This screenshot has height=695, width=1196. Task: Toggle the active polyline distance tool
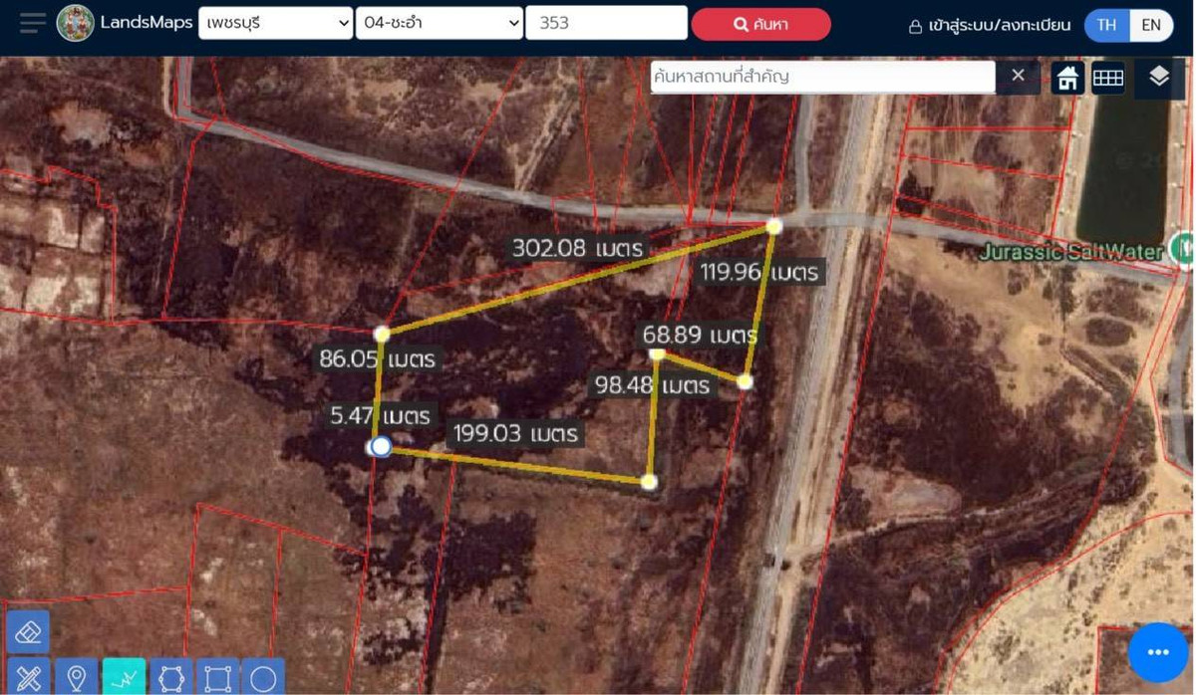[124, 678]
